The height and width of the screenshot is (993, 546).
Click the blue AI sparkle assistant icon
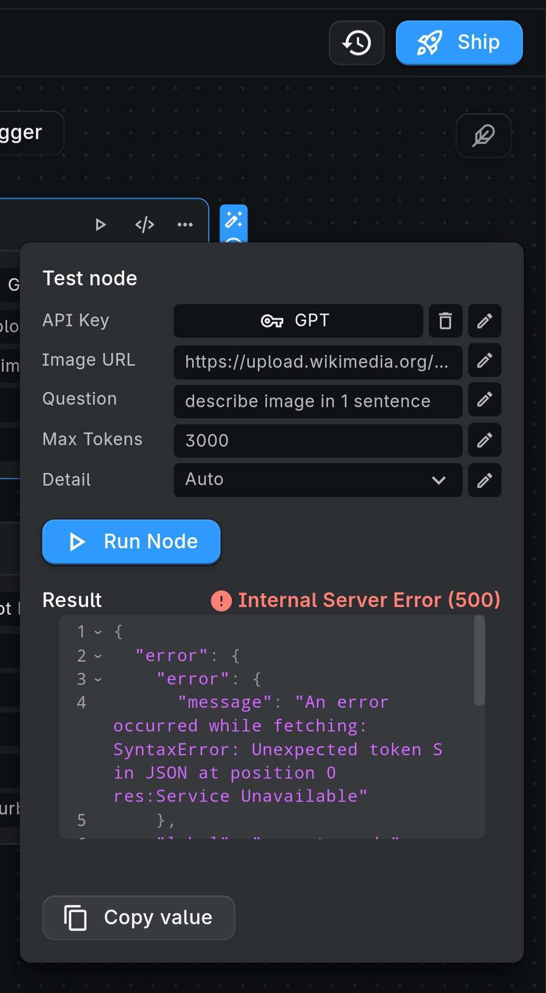tap(234, 220)
